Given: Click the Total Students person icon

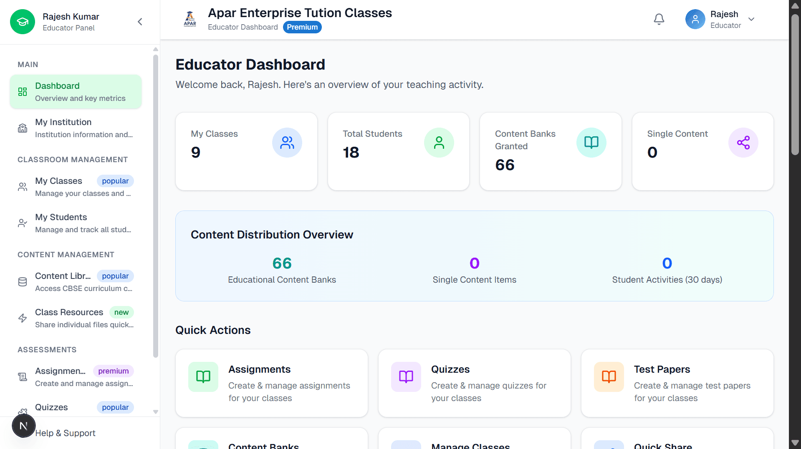Looking at the screenshot, I should coord(439,143).
